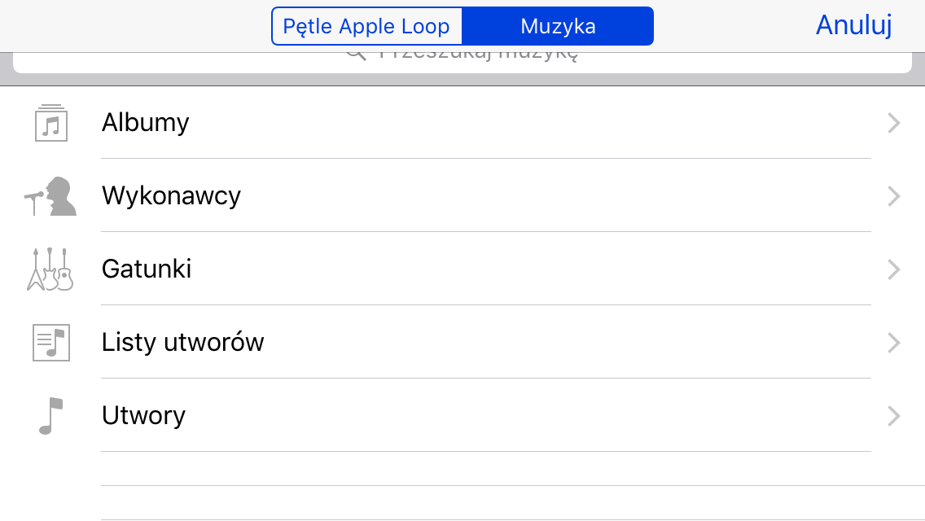The image size is (925, 521).
Task: Open the Albumy list entry
Action: point(463,123)
